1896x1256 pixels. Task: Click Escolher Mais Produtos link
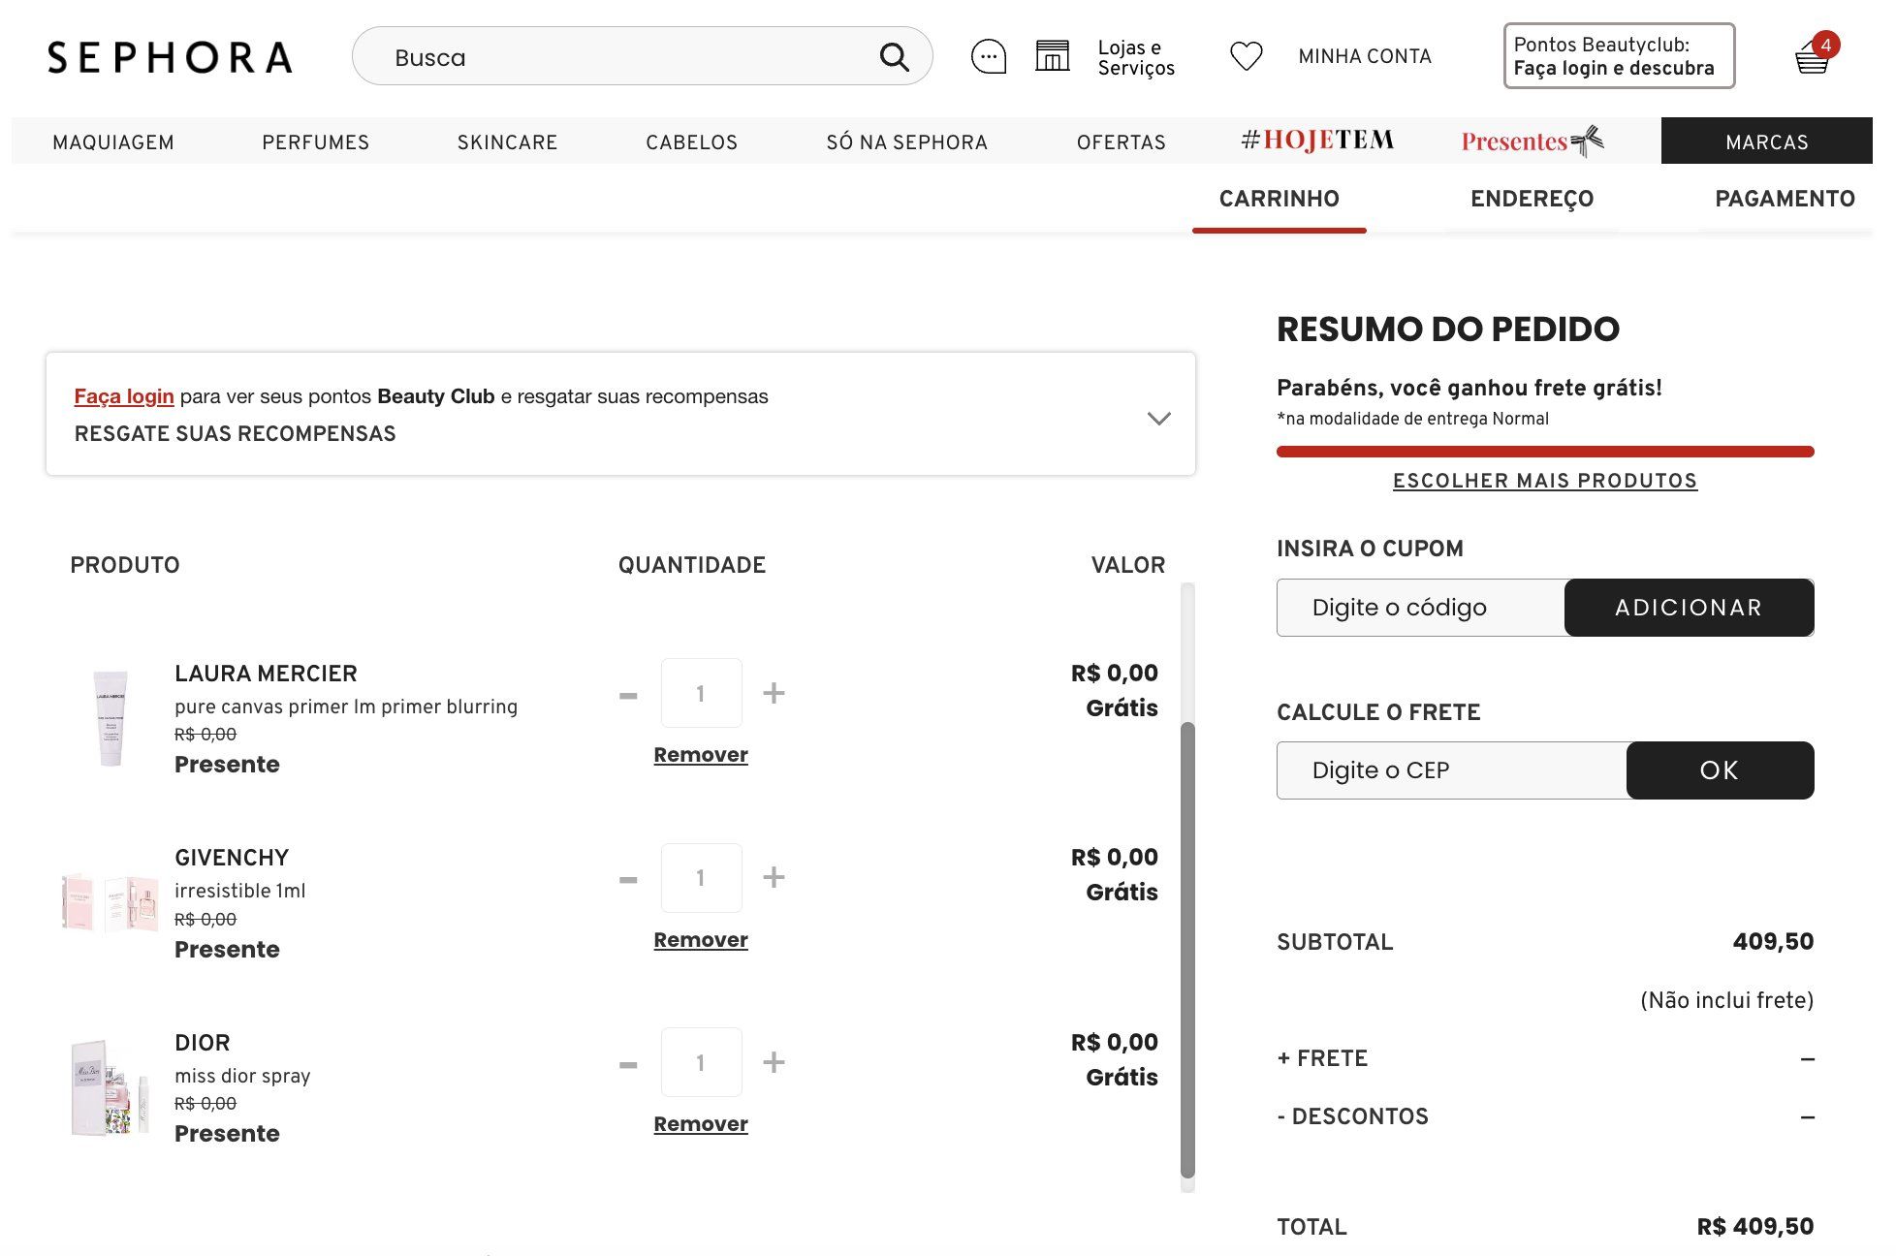click(1545, 481)
